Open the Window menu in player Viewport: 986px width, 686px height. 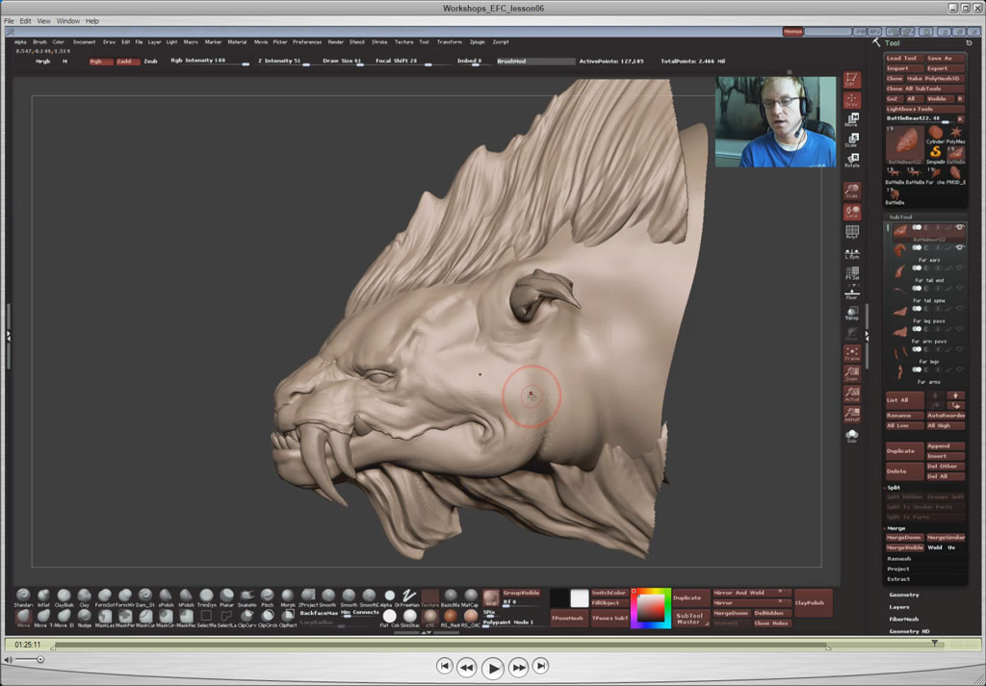point(68,21)
